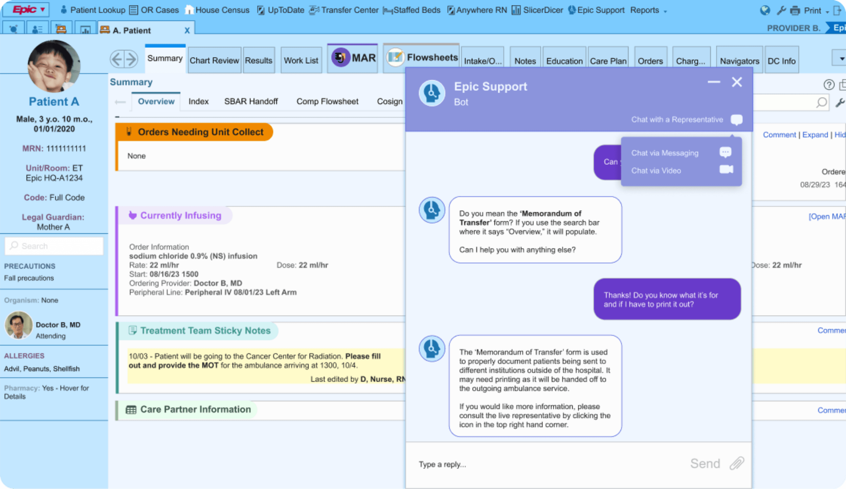The image size is (846, 489).
Task: Click the Chat via Video camera icon
Action: [x=726, y=170]
